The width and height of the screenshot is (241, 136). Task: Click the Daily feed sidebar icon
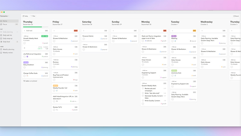click(1, 42)
